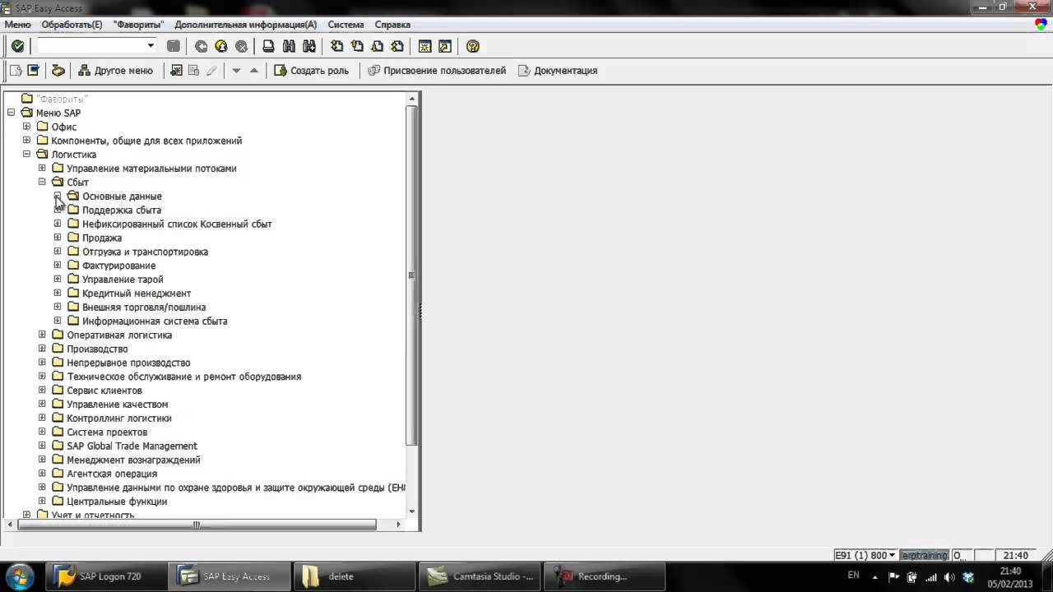Click the Cancel icon in standard toolbar

pos(241,46)
